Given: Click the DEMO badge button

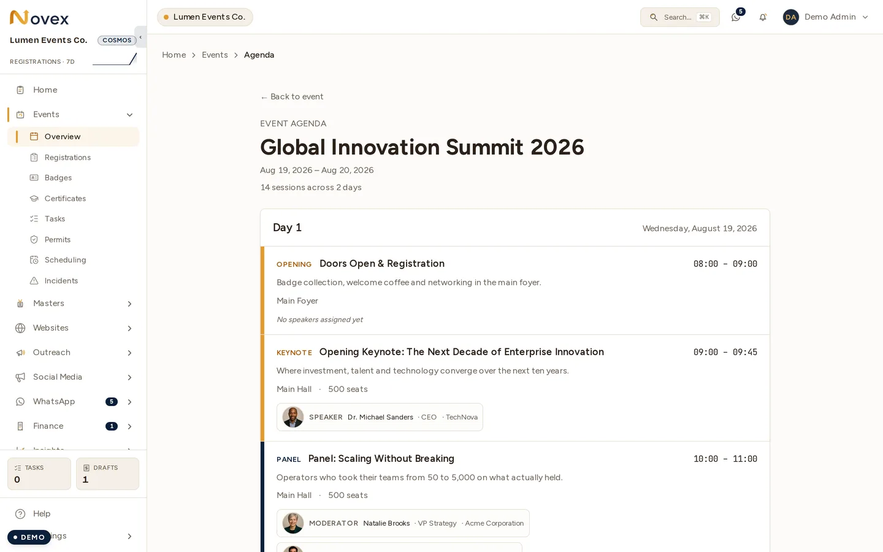Looking at the screenshot, I should [29, 537].
